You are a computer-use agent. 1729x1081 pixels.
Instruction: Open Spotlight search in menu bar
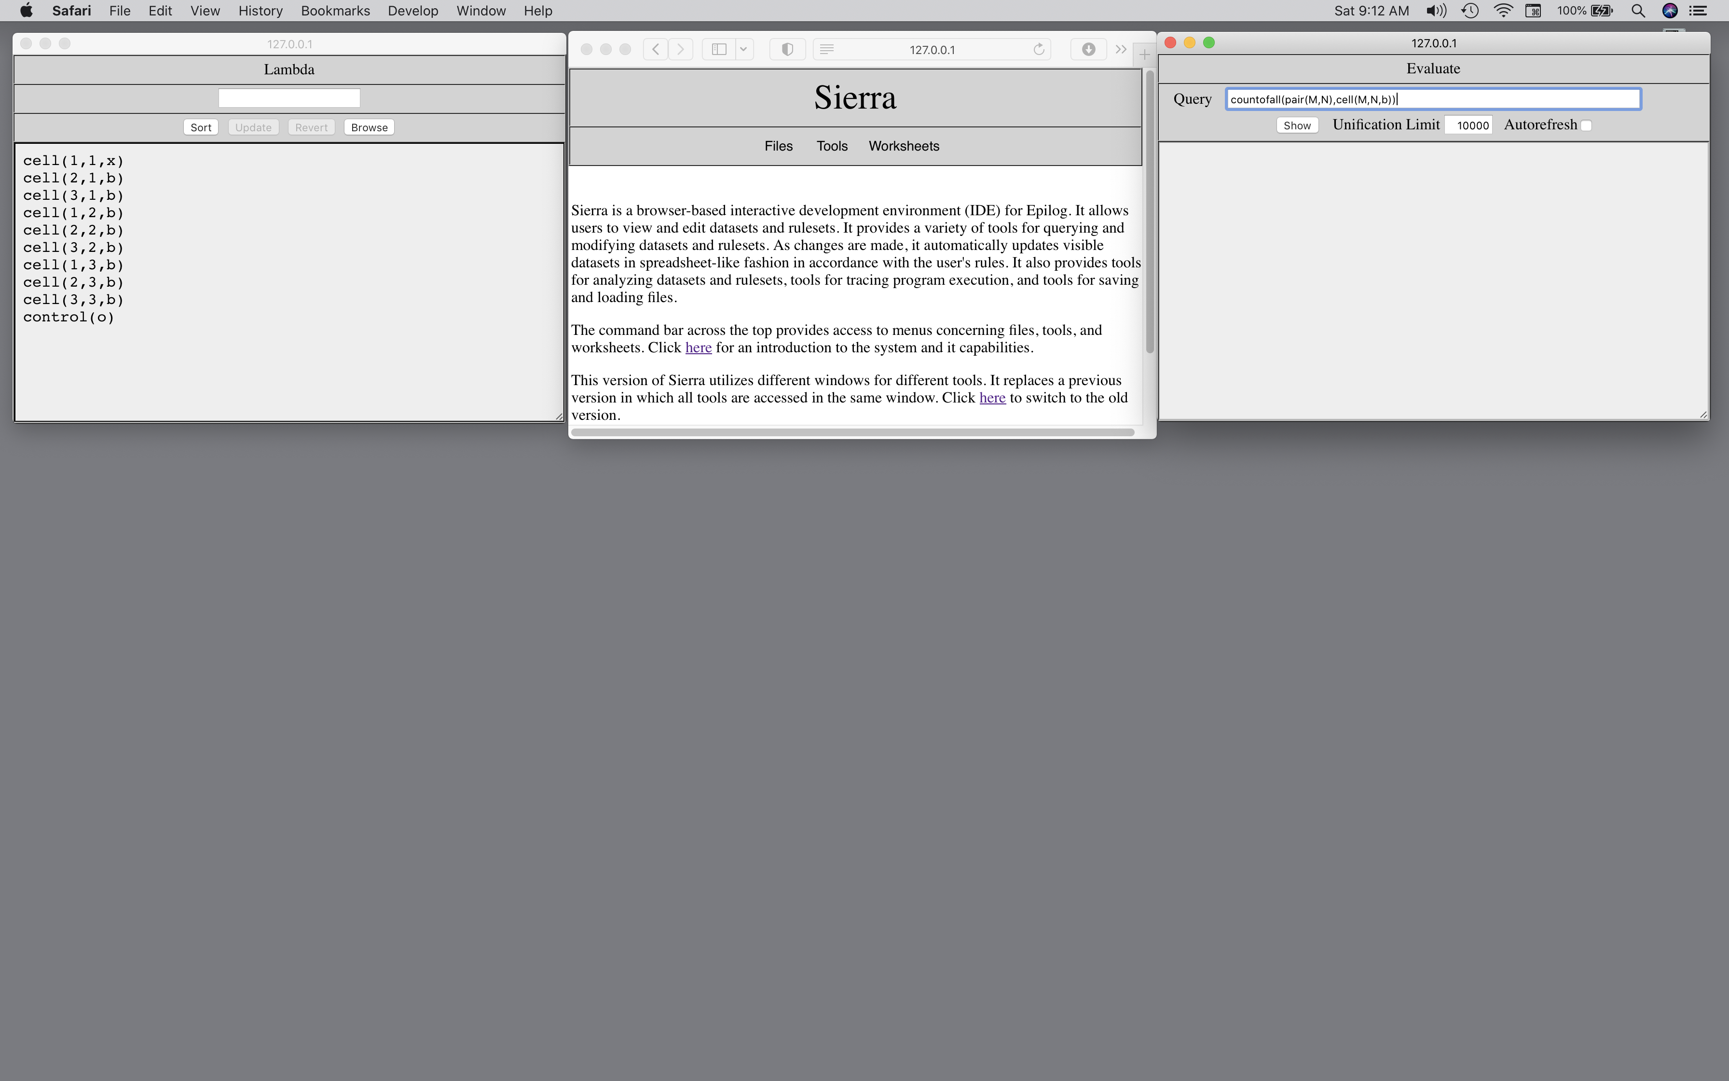pyautogui.click(x=1637, y=11)
